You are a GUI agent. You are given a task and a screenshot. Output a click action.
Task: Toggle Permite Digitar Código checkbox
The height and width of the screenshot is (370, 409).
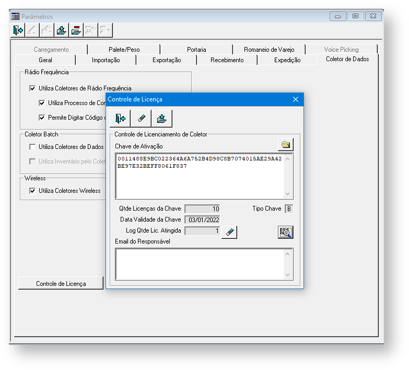[x=42, y=118]
